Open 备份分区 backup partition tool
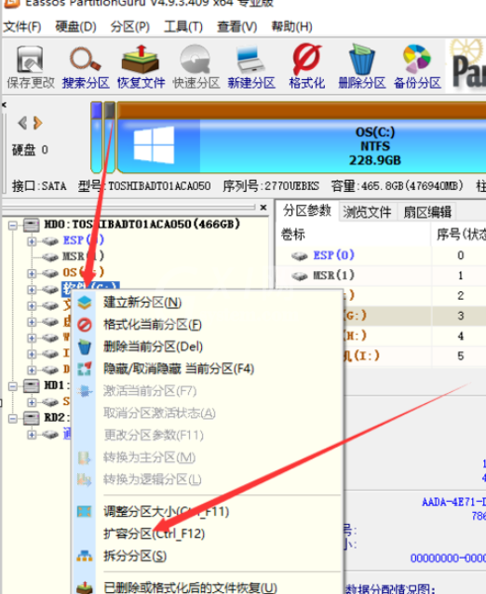Screen dimensions: 486x594 [417, 67]
